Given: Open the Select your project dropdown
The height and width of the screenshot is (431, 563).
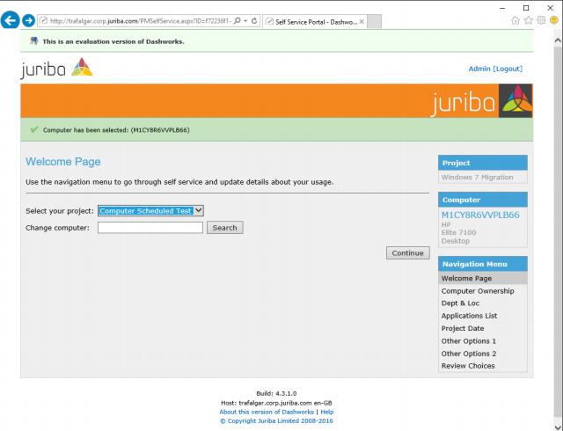Looking at the screenshot, I should coord(150,211).
